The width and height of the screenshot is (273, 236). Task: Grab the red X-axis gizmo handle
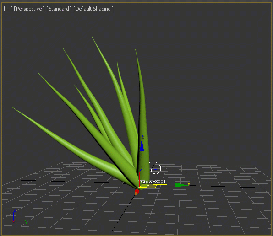click(136, 192)
